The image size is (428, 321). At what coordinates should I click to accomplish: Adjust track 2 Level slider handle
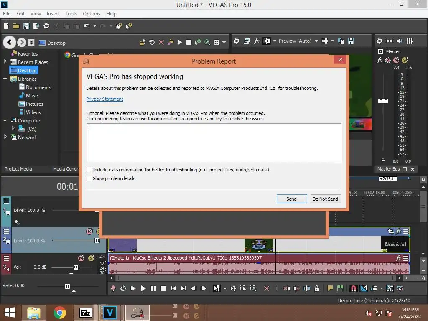pyautogui.click(x=97, y=240)
